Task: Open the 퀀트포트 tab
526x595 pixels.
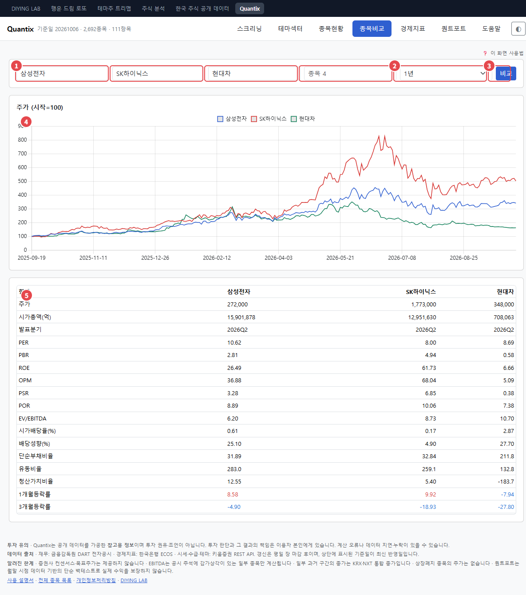Action: coord(454,29)
